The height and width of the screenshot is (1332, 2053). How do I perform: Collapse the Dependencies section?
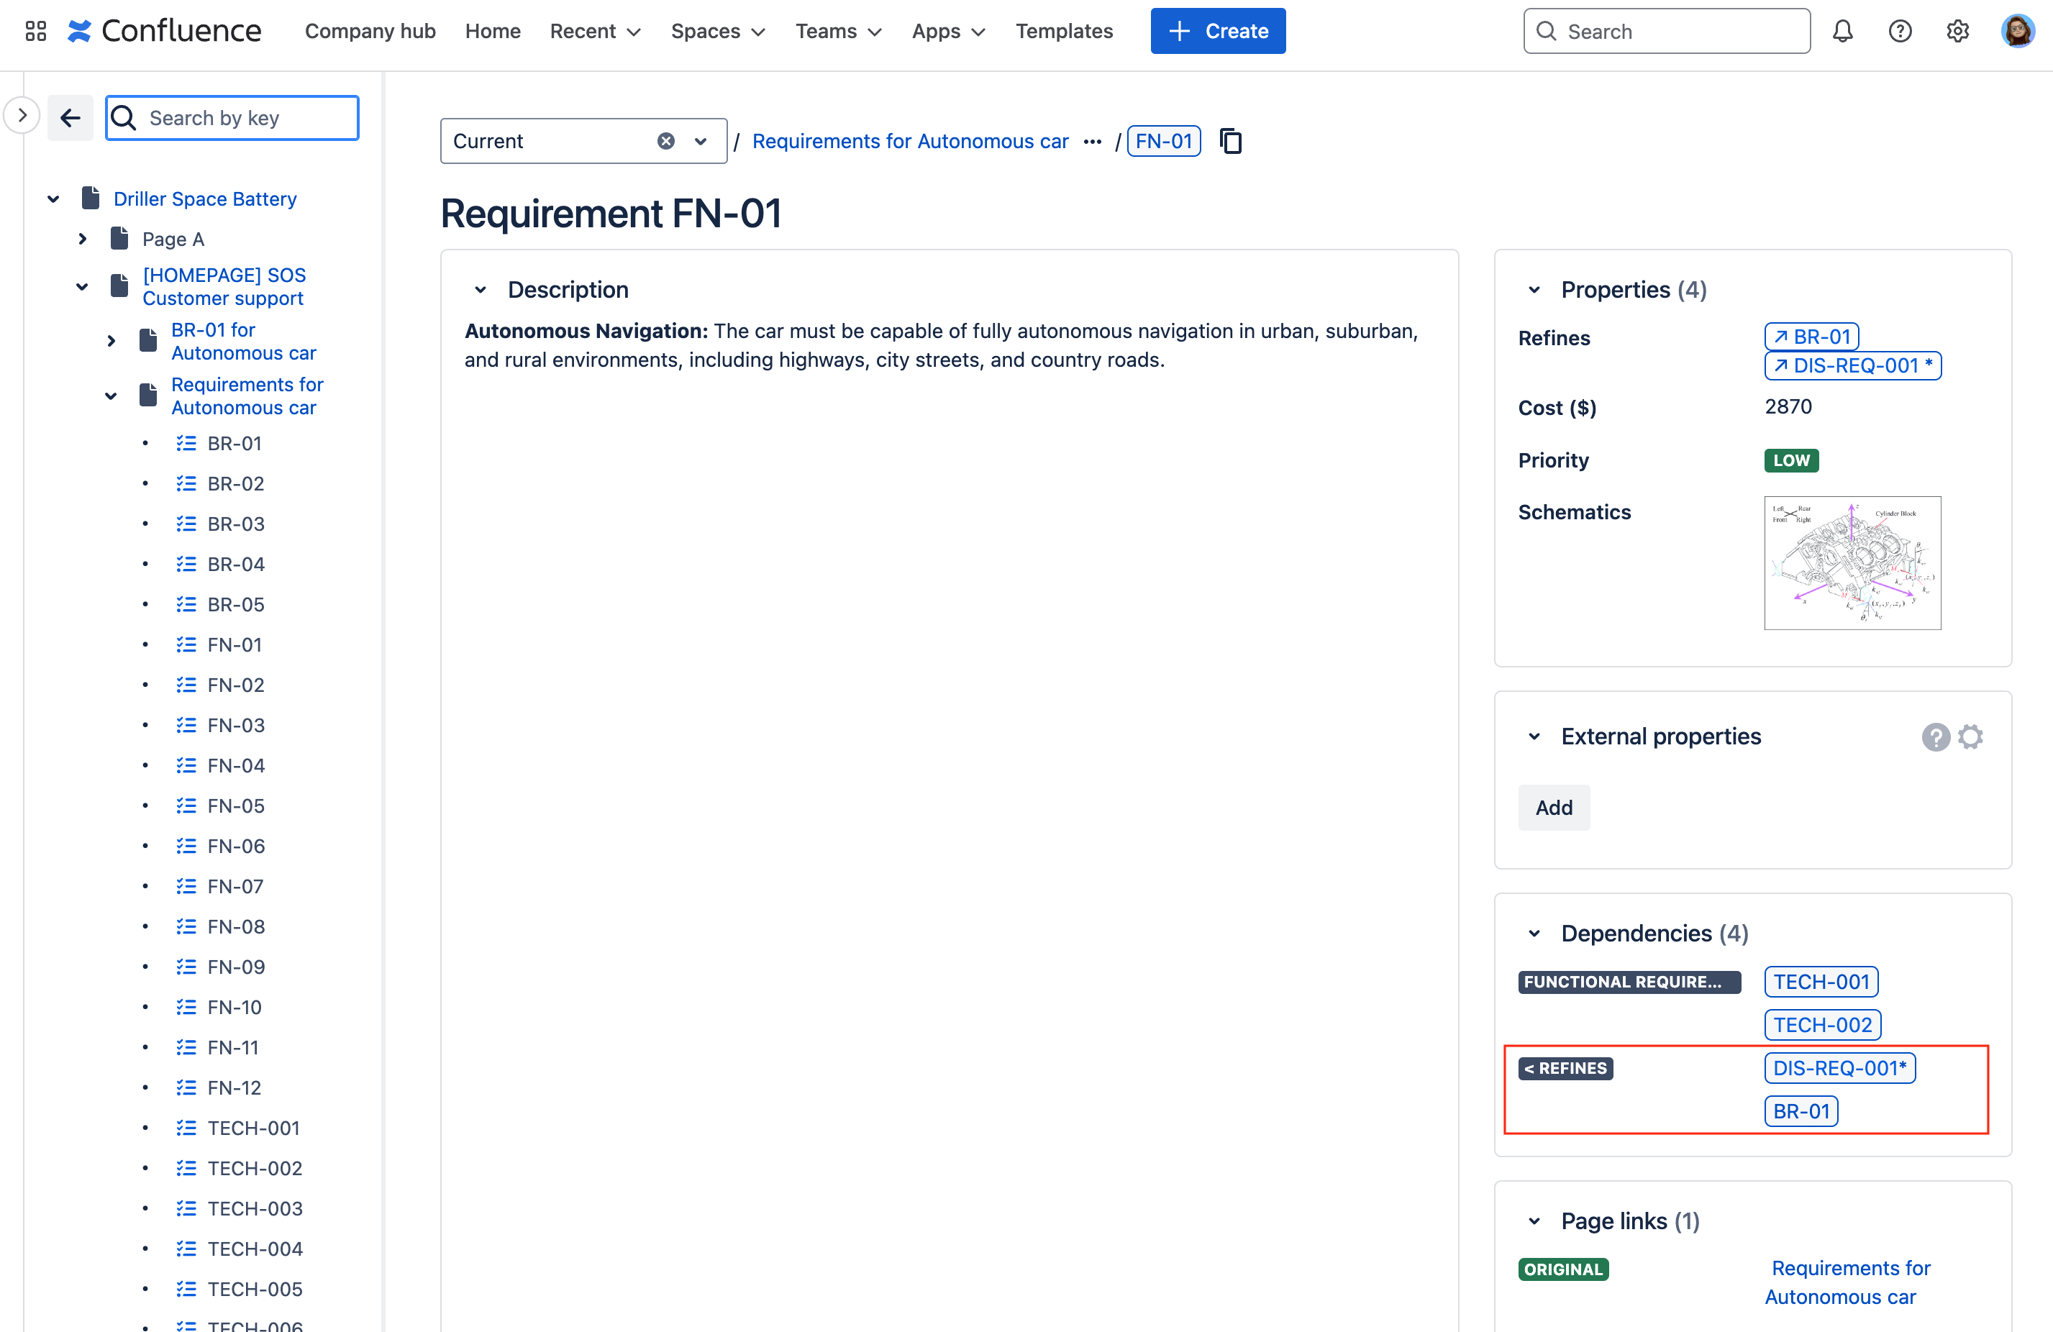pyautogui.click(x=1534, y=933)
